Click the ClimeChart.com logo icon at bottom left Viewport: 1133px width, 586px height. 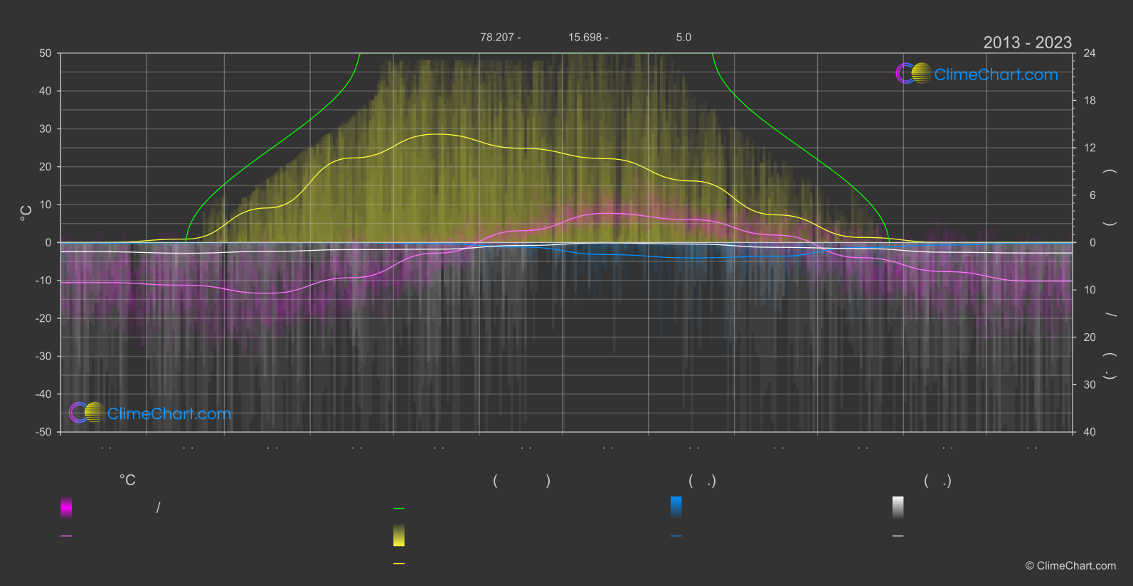(87, 412)
